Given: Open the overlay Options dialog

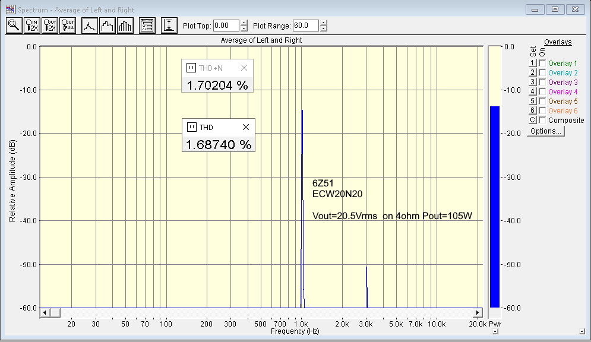Looking at the screenshot, I should pyautogui.click(x=546, y=131).
